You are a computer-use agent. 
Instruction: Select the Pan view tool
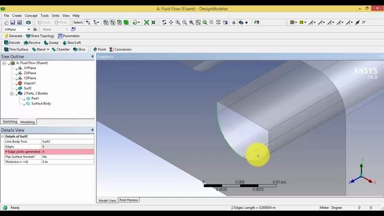[171, 23]
